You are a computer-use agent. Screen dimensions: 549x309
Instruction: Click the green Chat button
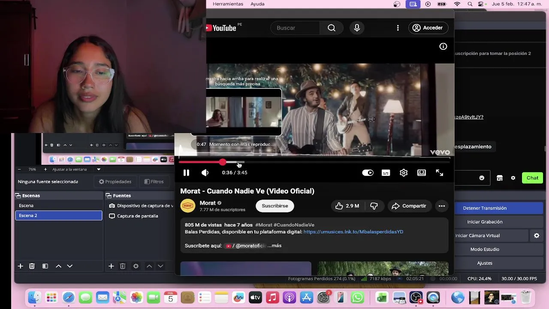coord(532,178)
